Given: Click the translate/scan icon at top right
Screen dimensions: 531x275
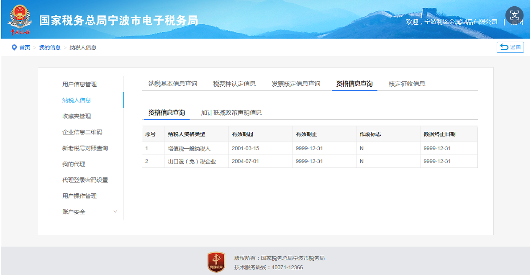Looking at the screenshot, I should (x=514, y=15).
